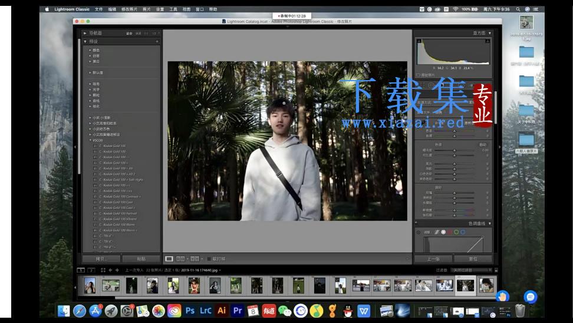Apply Kodak Gold 100 Portrait preset
Viewport: 573px width, 323px height.
click(120, 214)
